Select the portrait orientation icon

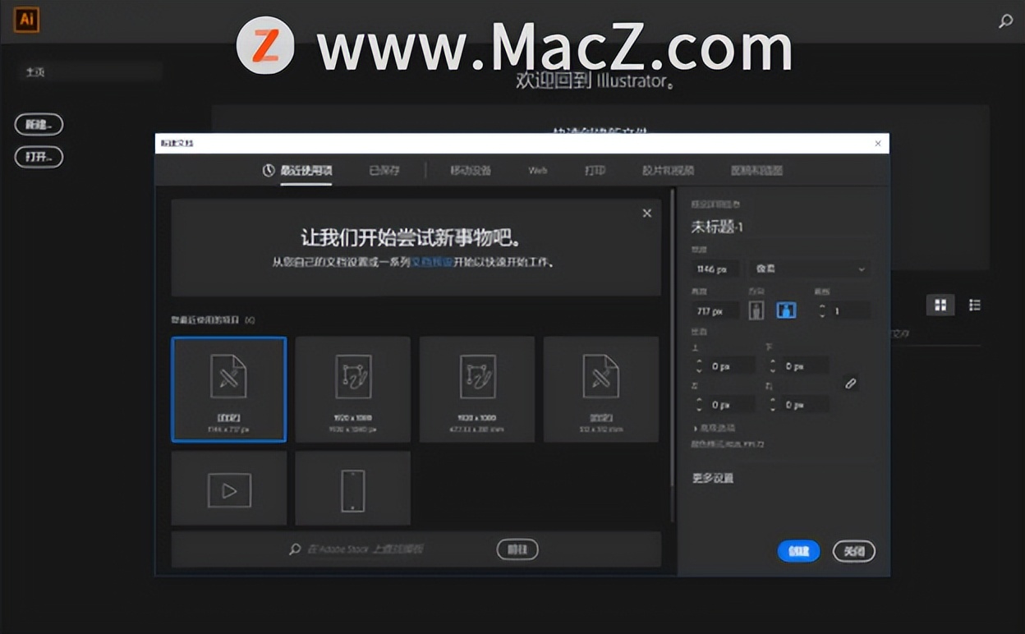point(756,310)
